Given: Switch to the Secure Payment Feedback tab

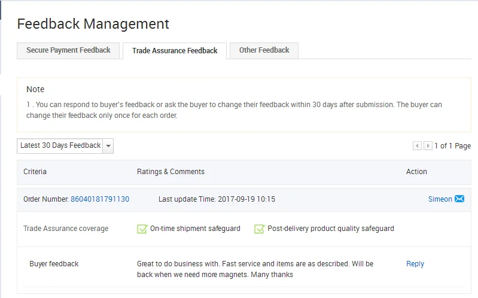Looking at the screenshot, I should click(x=68, y=51).
